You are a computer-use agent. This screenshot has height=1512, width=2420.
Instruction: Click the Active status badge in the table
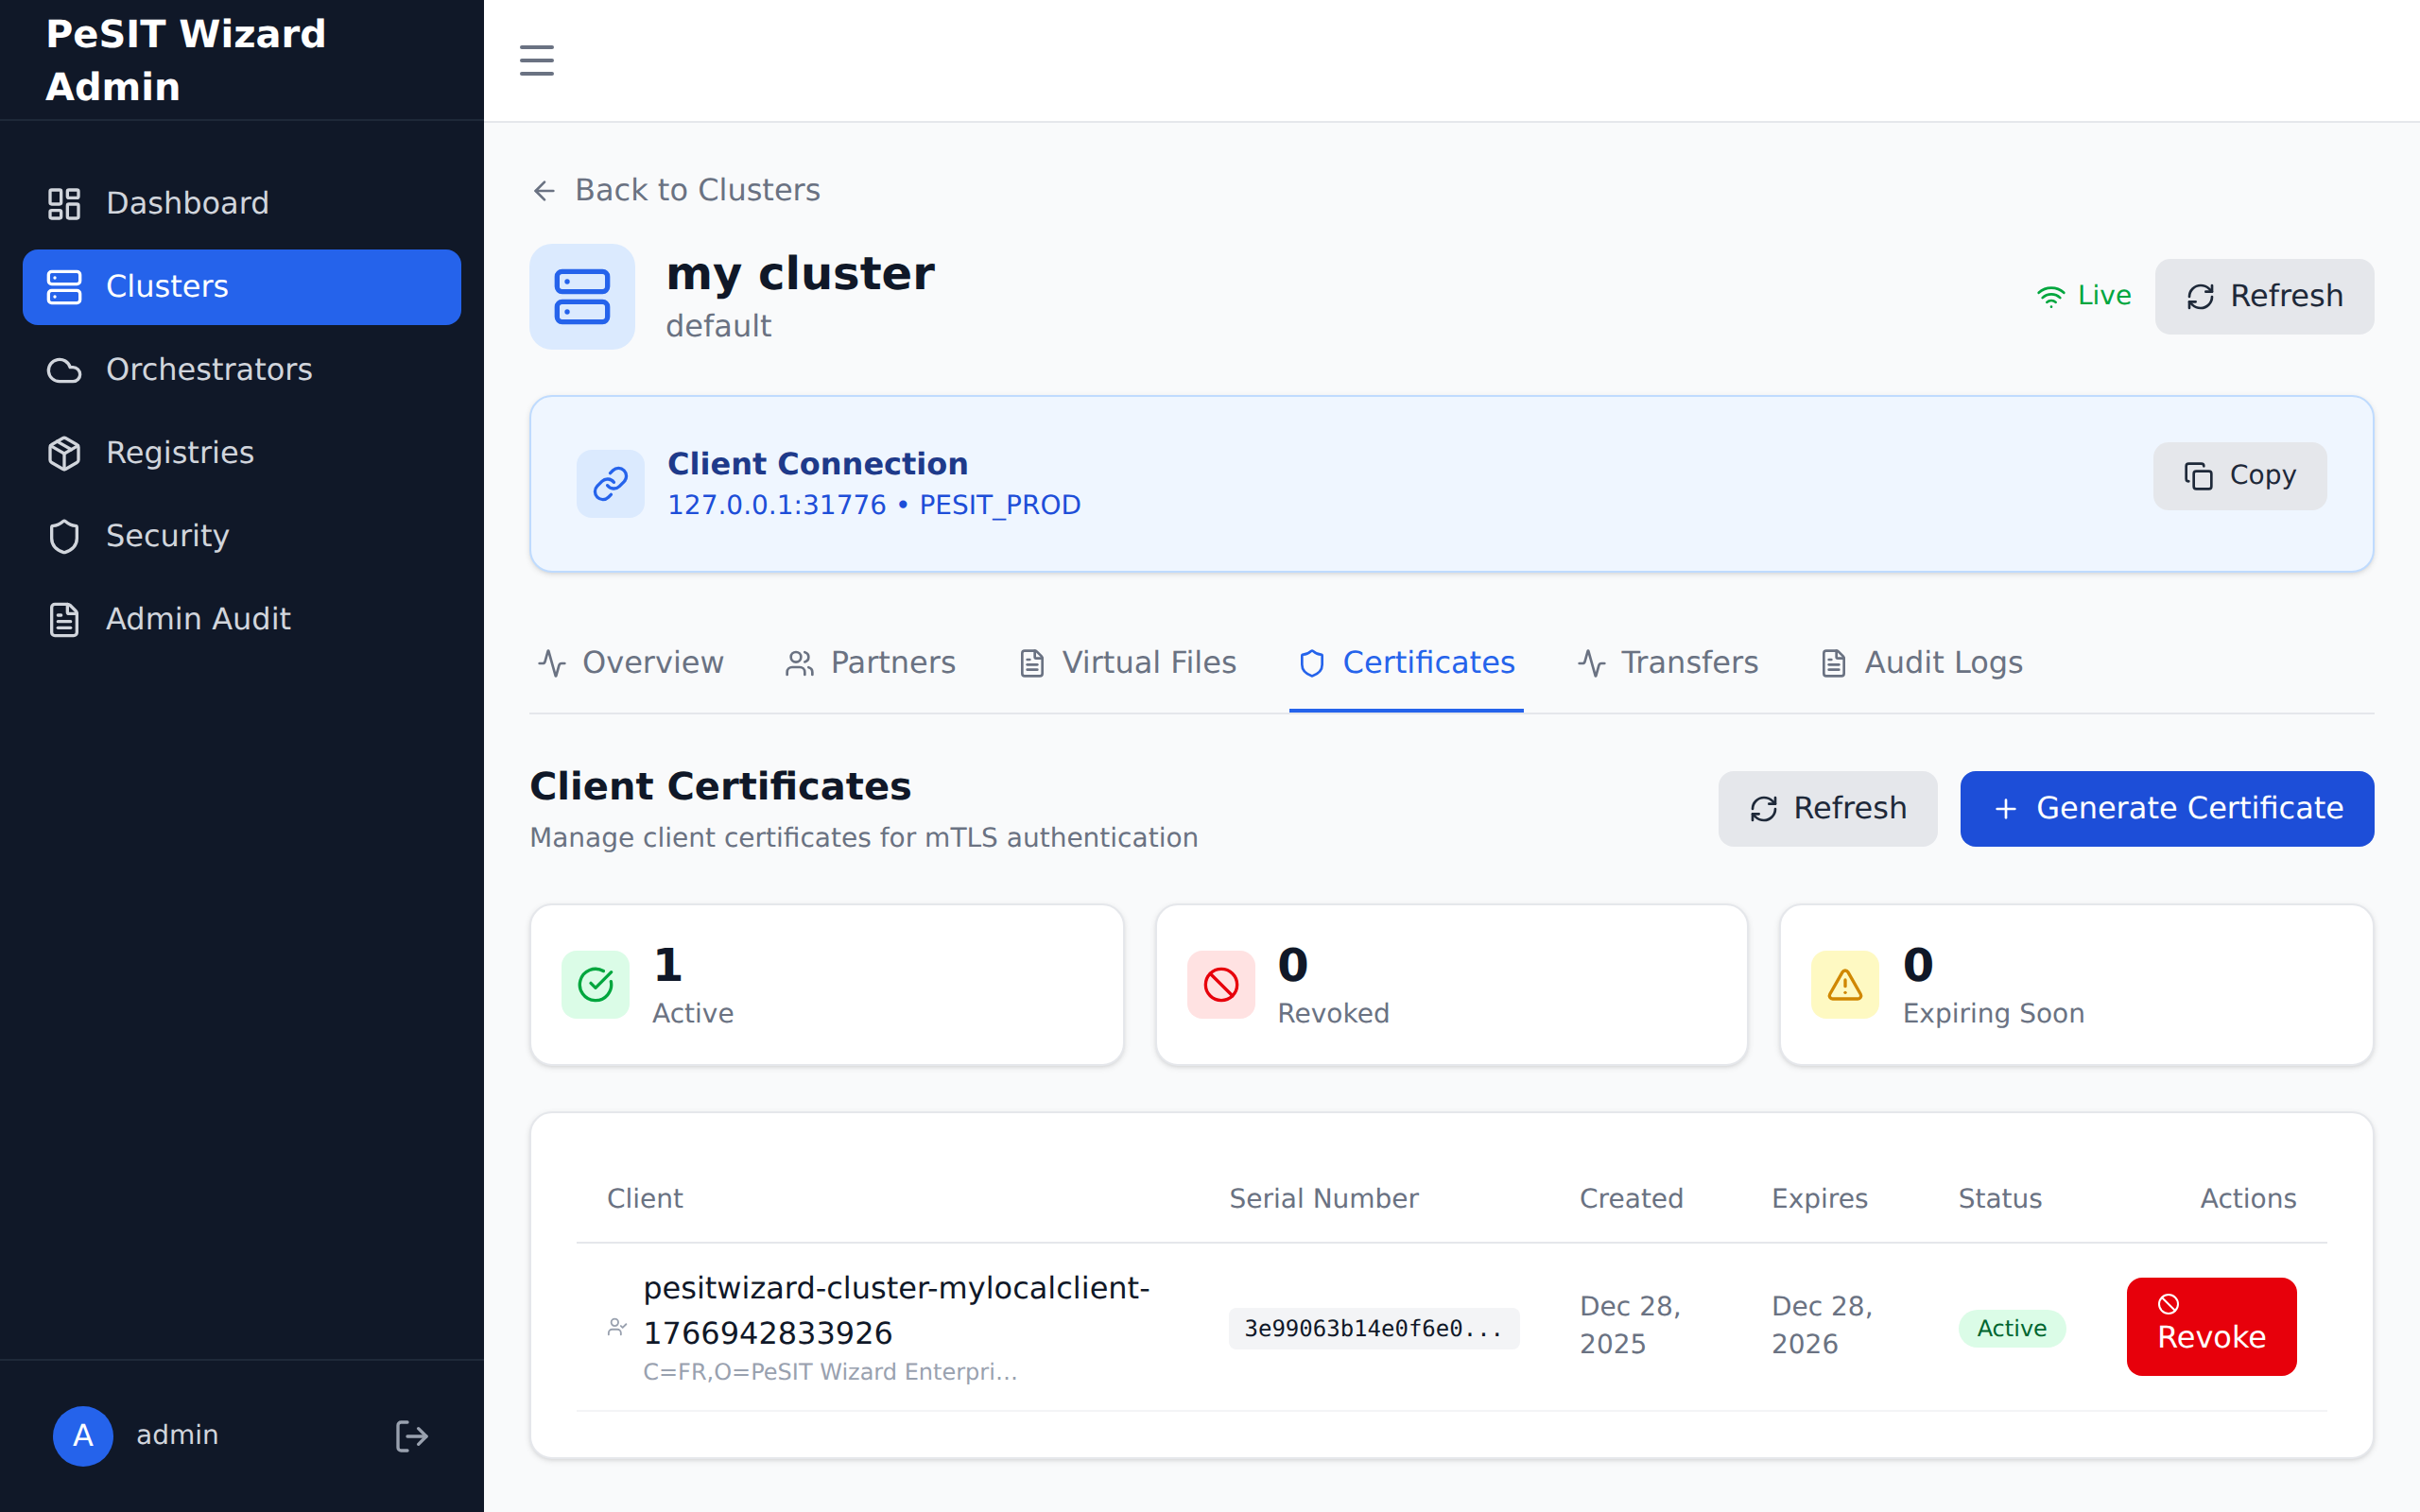coord(2011,1328)
